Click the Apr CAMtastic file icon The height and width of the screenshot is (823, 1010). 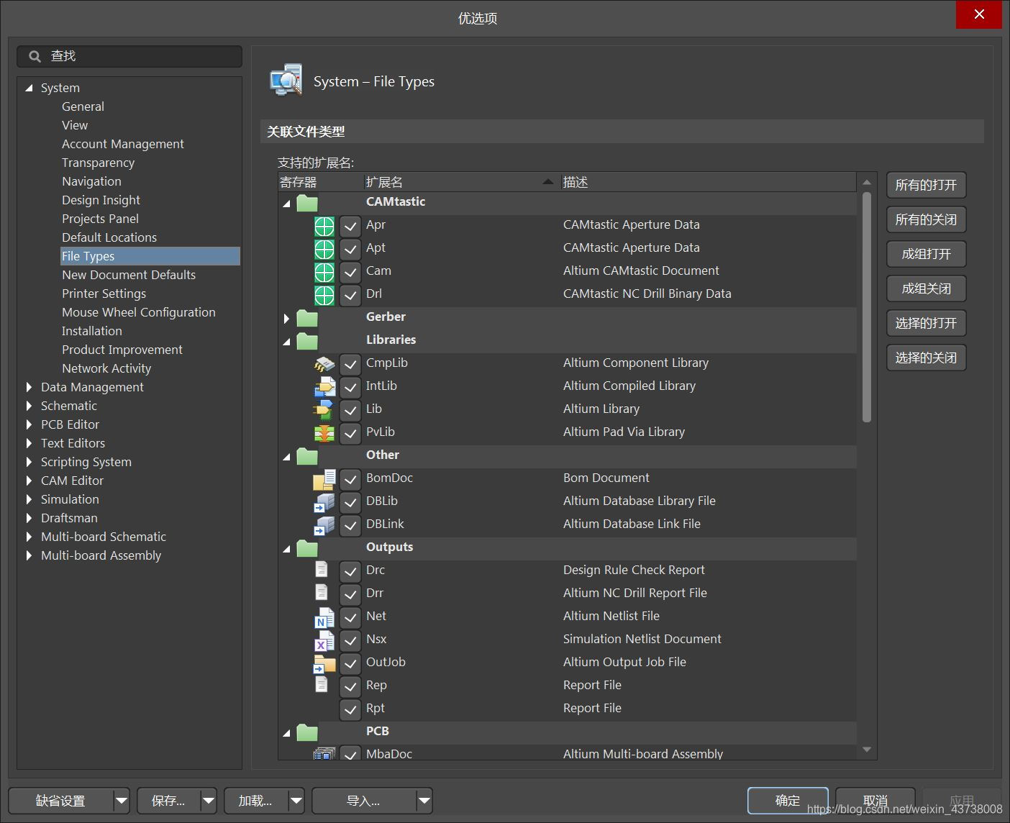pos(324,226)
